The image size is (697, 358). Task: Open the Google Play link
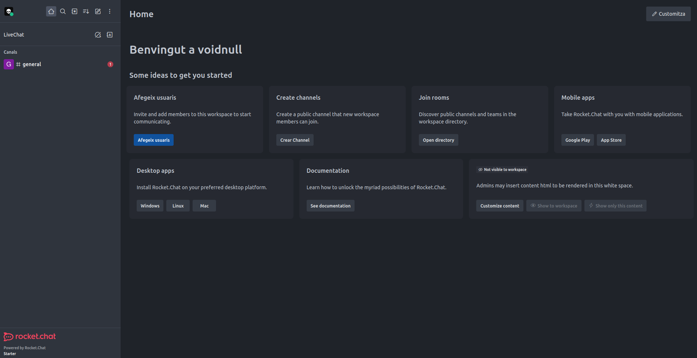pyautogui.click(x=577, y=140)
